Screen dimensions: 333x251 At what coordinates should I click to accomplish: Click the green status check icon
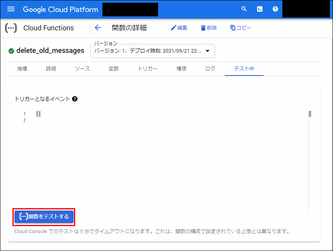point(11,51)
